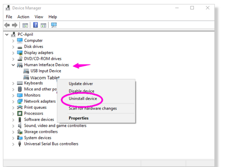
Task: Expand the Software devices category
Action: click(x=13, y=120)
